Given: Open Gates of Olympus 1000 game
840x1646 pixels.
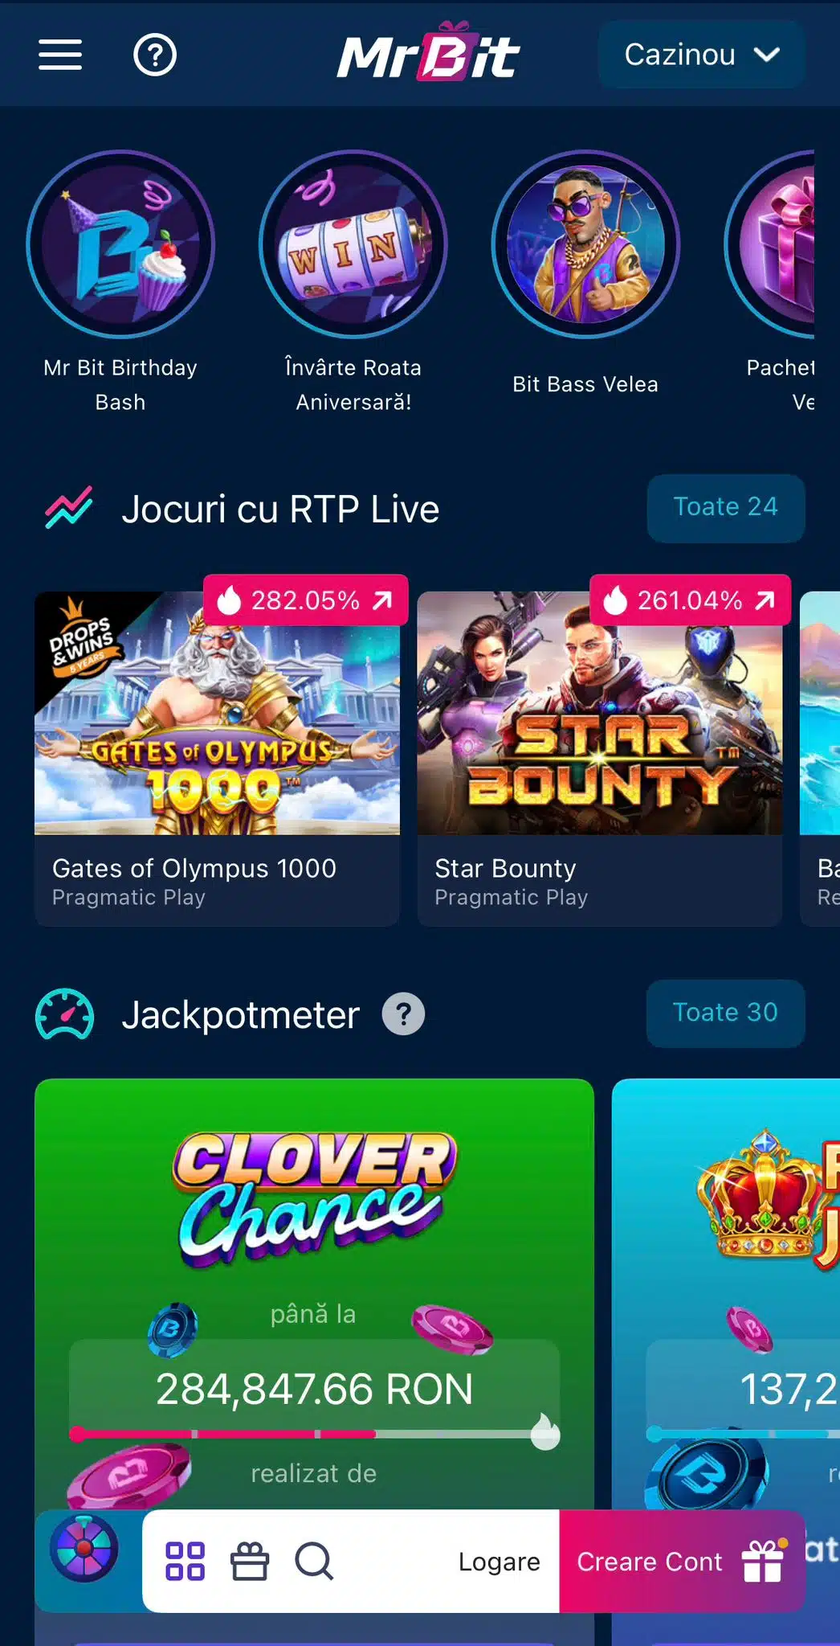Looking at the screenshot, I should click(x=217, y=759).
